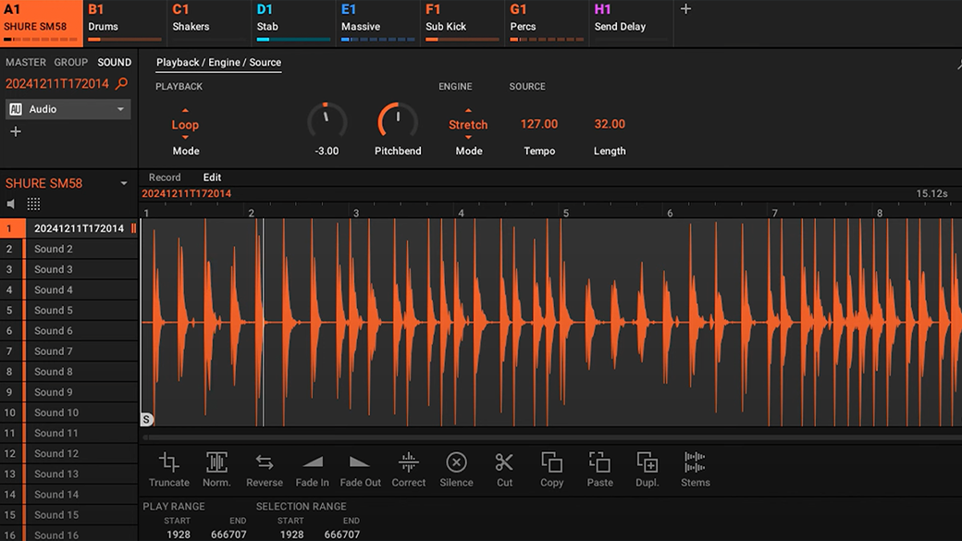Step Playback Mode up from Loop
This screenshot has width=962, height=541.
pos(185,111)
